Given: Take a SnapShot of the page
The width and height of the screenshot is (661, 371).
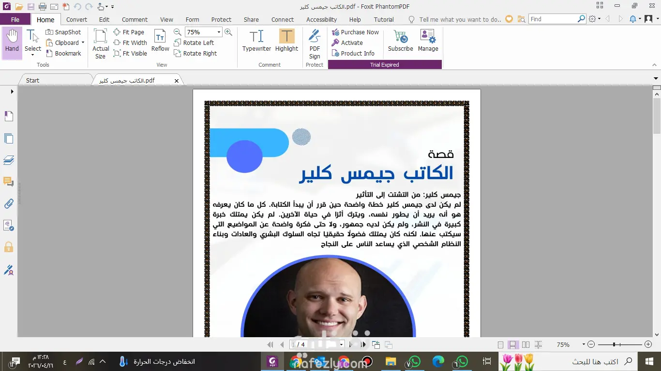Looking at the screenshot, I should [x=63, y=32].
